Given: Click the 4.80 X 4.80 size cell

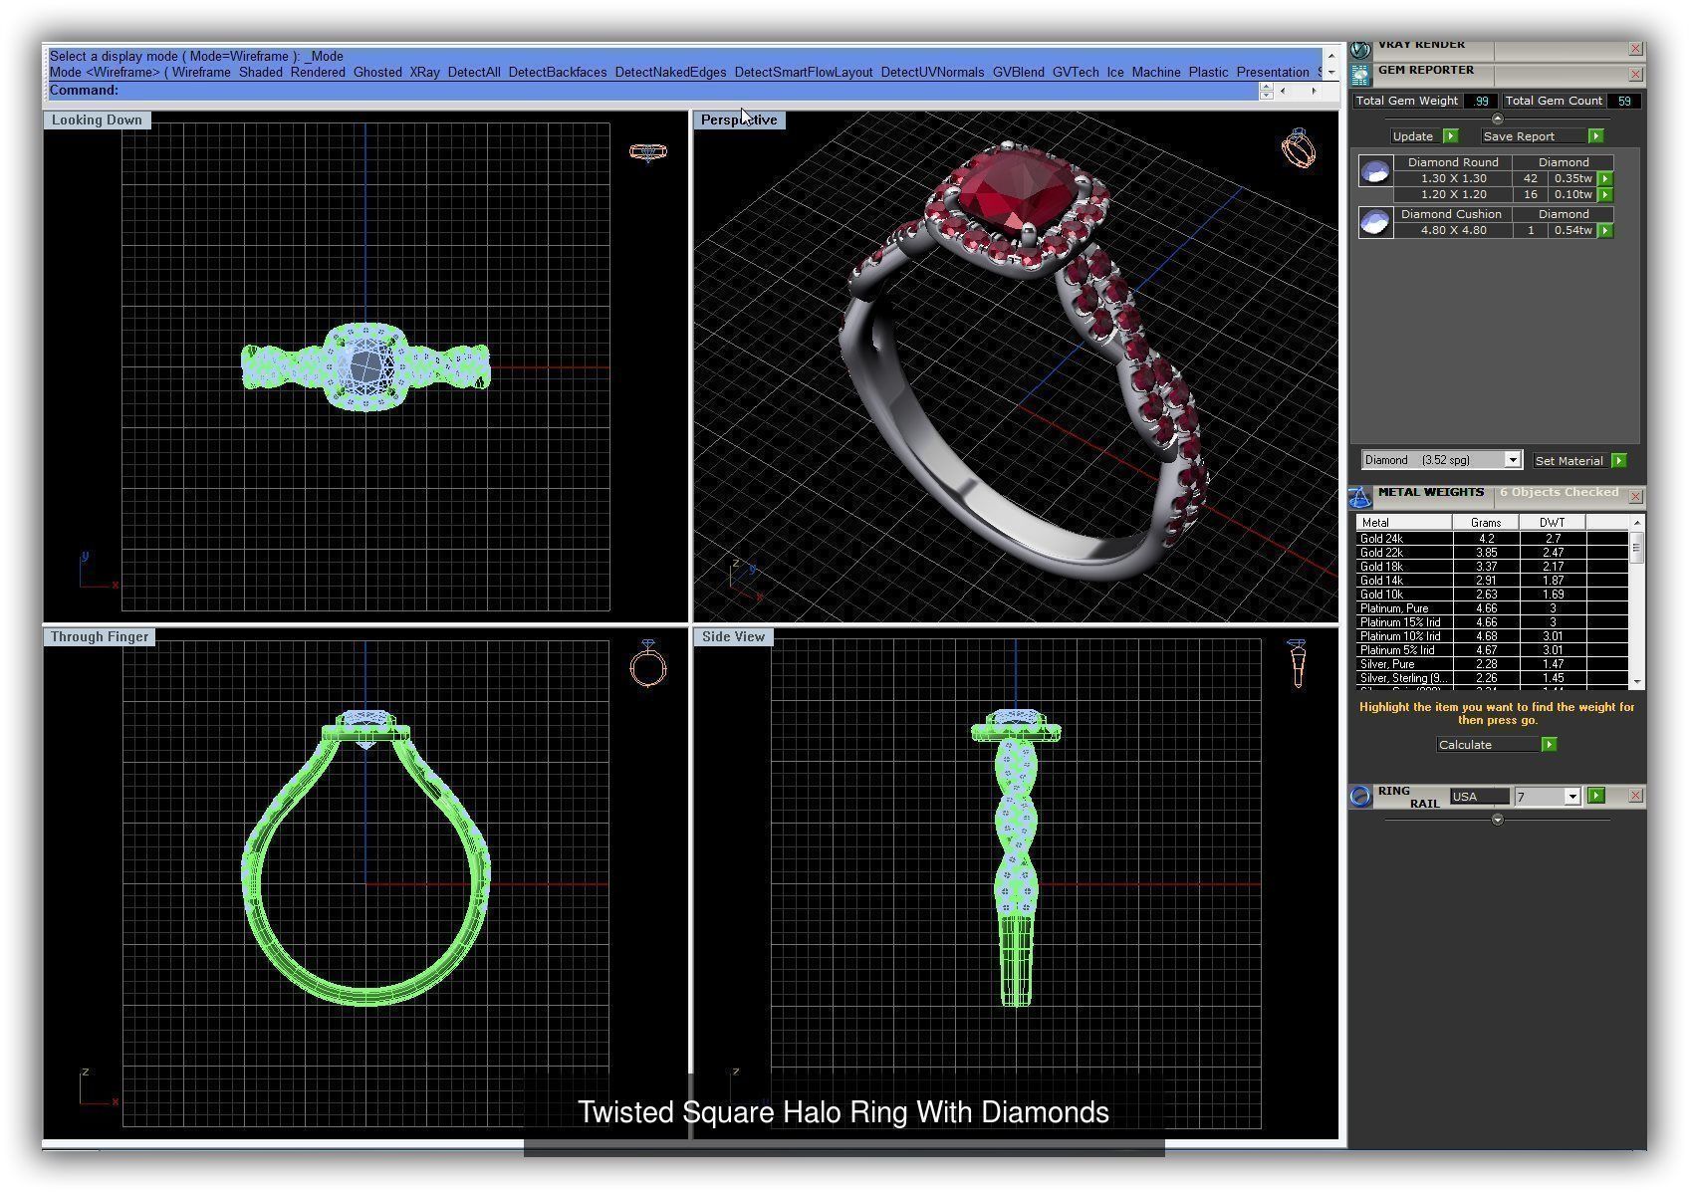Looking at the screenshot, I should coord(1453,231).
